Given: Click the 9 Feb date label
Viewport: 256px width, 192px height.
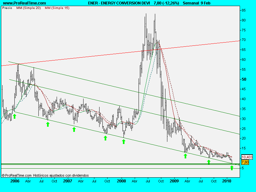Looking at the screenshot, I should click(x=205, y=3).
